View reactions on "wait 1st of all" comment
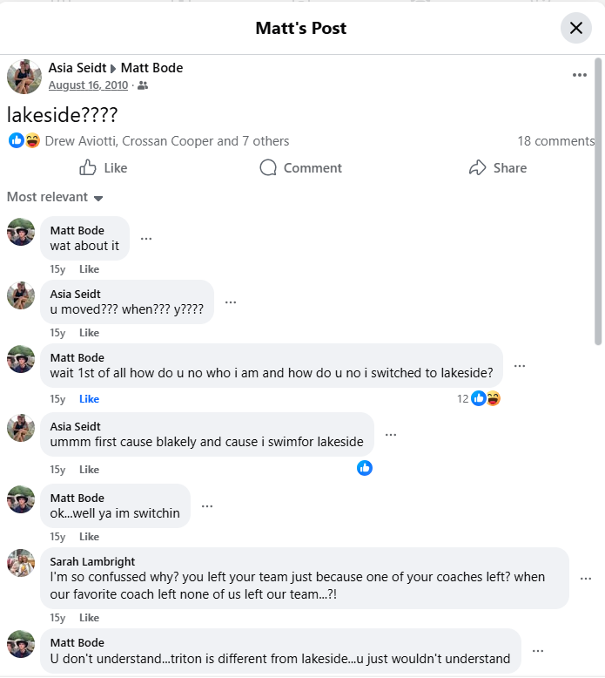Viewport: 605px width, 678px height. [480, 398]
